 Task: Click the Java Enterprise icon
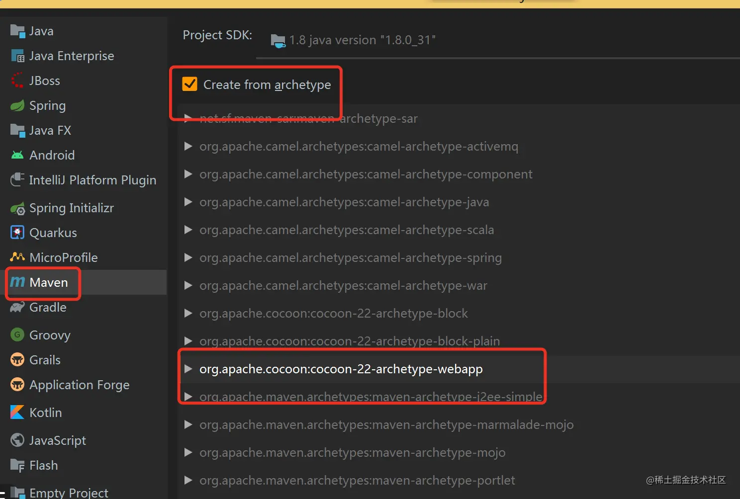click(17, 56)
